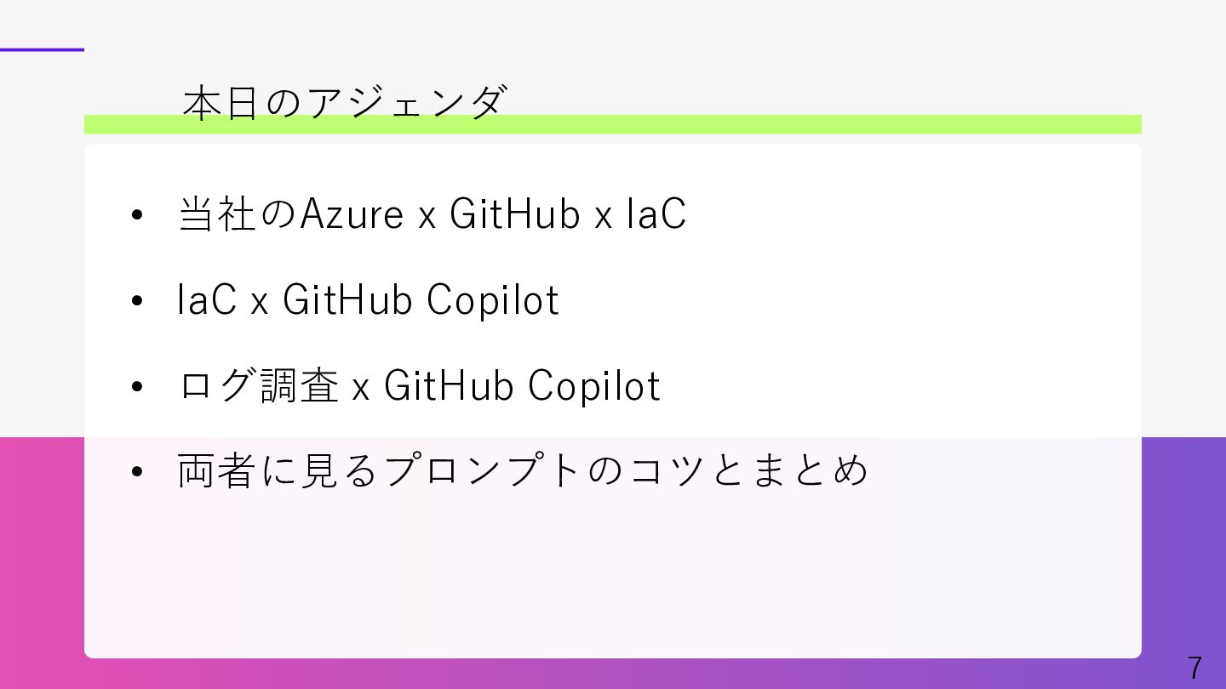Click the short purple line at top-left
Viewport: 1226px width, 689px height.
pos(42,49)
